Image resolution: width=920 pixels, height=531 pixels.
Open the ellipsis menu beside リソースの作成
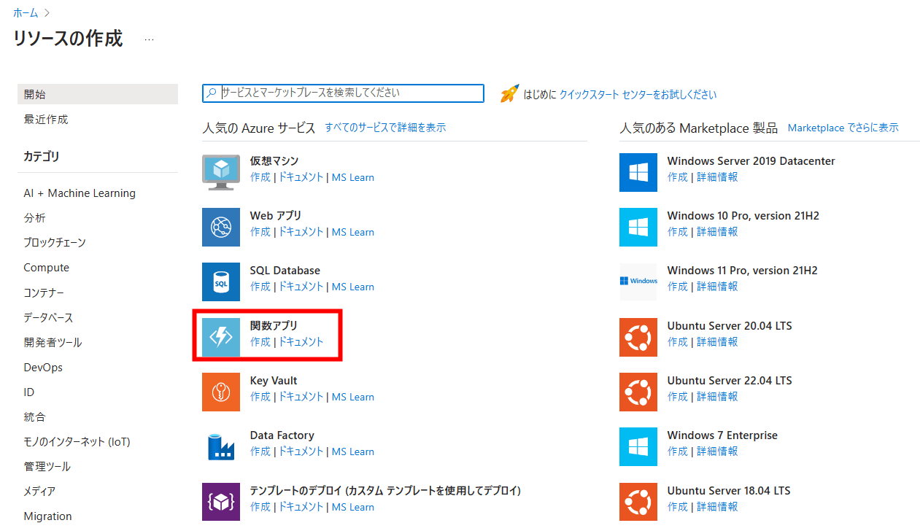pos(150,39)
